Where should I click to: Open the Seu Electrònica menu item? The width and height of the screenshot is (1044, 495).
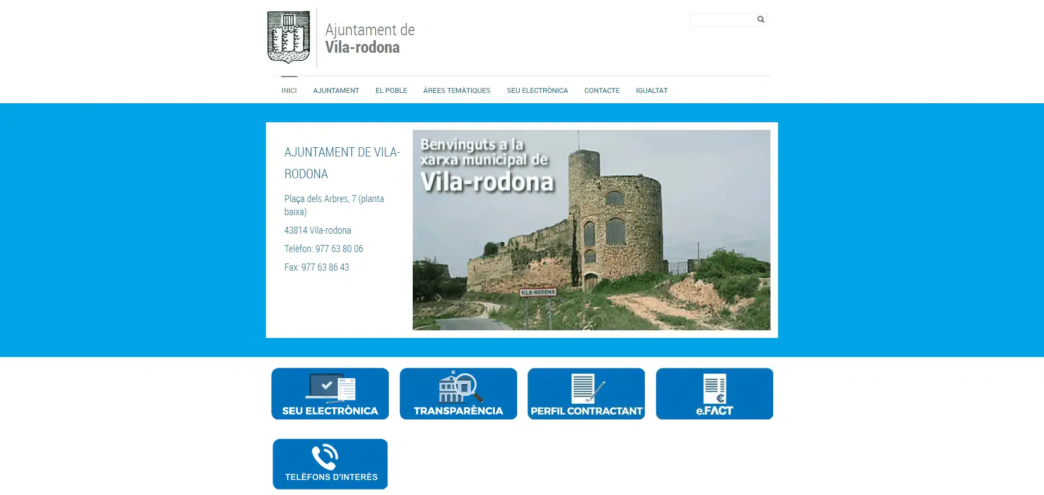[537, 91]
